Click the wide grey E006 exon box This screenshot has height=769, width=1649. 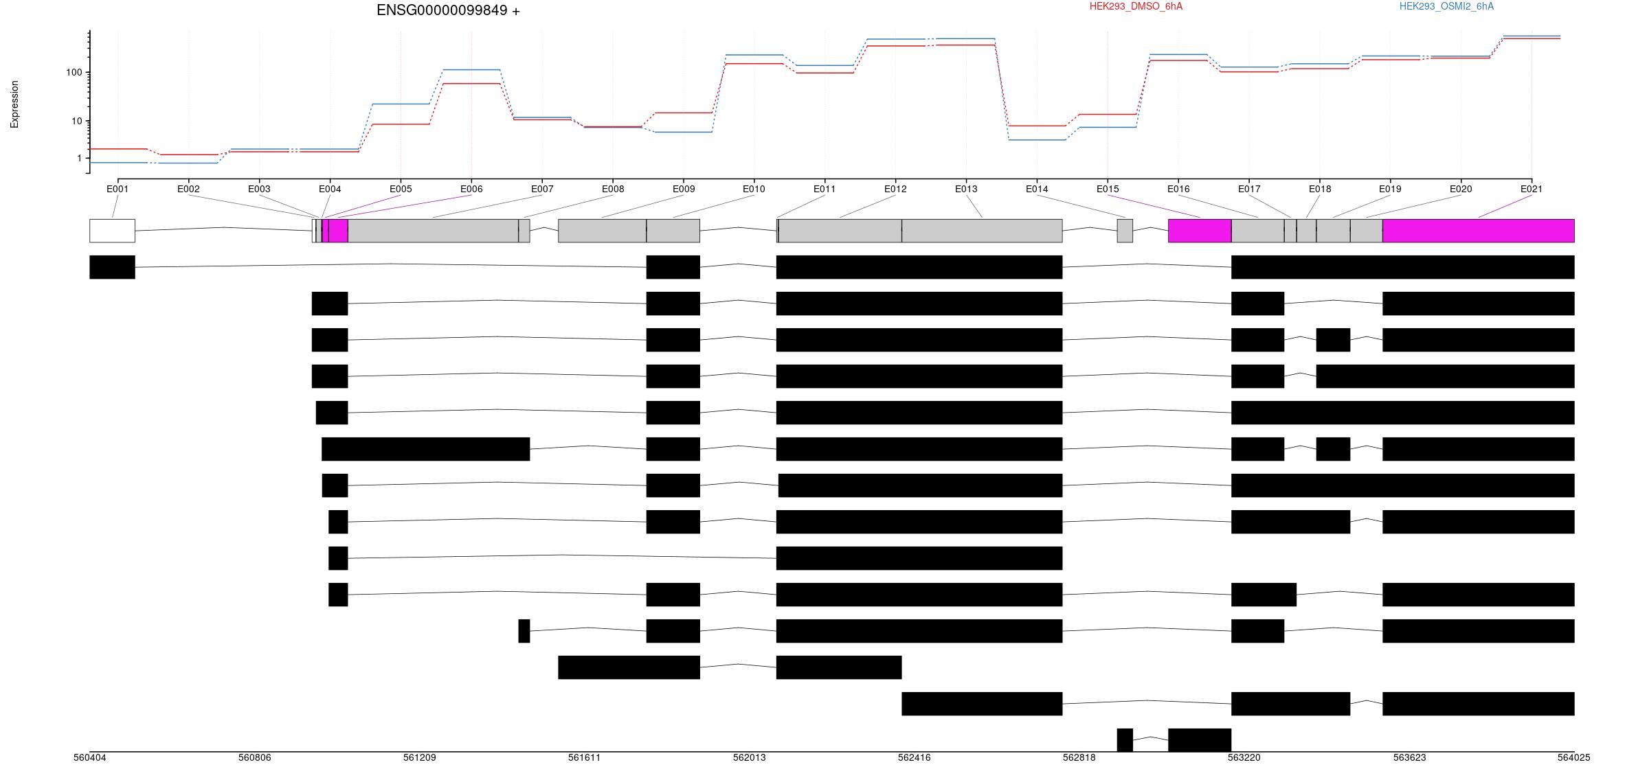434,231
